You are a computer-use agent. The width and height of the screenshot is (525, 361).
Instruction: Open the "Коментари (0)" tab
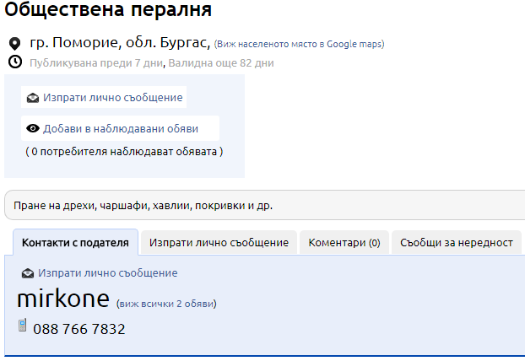[x=344, y=243]
